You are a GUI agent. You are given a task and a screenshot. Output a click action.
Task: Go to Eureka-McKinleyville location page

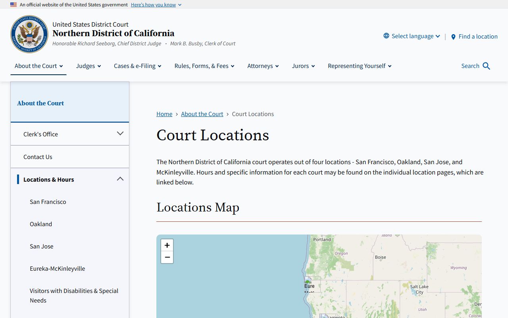[58, 269]
